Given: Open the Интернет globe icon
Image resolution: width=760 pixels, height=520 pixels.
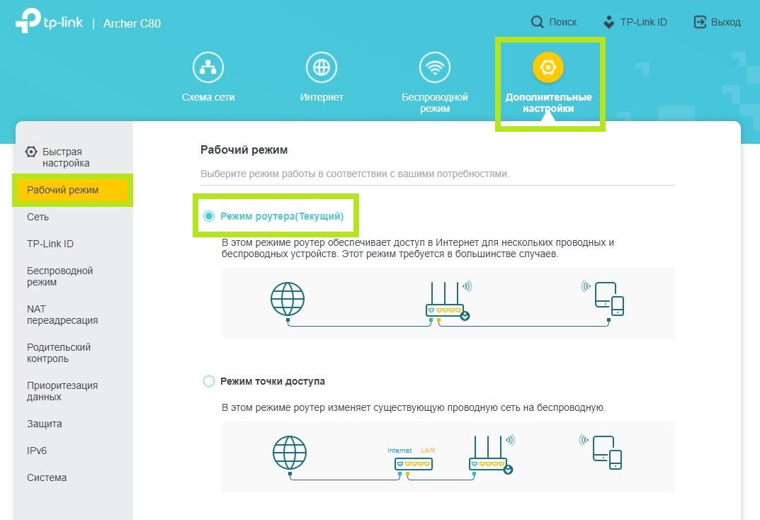Looking at the screenshot, I should pos(322,68).
